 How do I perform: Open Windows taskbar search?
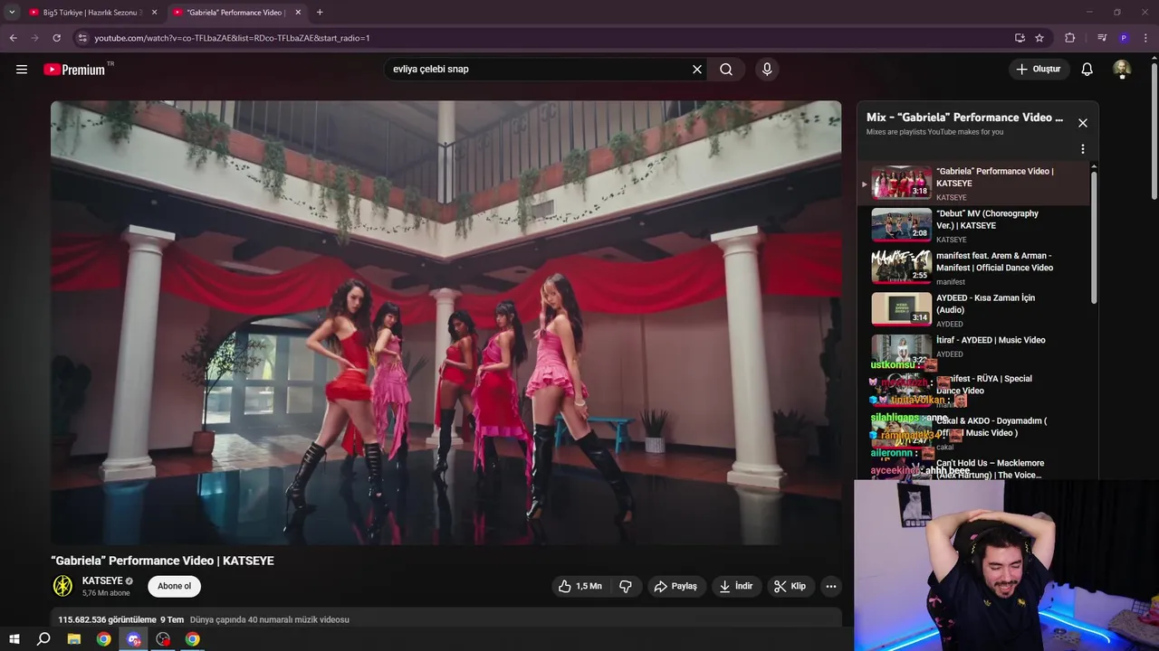(43, 639)
